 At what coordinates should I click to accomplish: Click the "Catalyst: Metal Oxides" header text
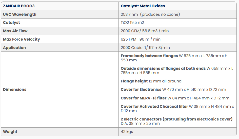[143, 6]
